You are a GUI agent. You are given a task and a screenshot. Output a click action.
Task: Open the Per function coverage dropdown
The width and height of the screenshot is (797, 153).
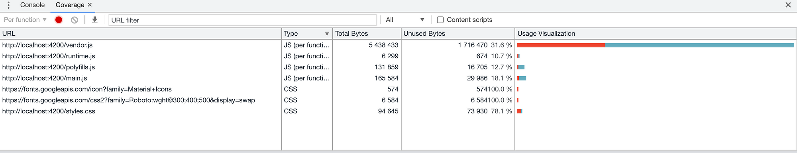[x=25, y=20]
